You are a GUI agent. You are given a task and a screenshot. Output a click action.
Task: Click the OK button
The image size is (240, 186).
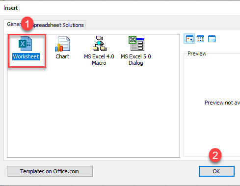tap(216, 171)
